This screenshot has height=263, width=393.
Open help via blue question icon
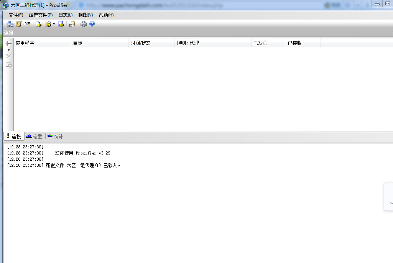pos(92,24)
